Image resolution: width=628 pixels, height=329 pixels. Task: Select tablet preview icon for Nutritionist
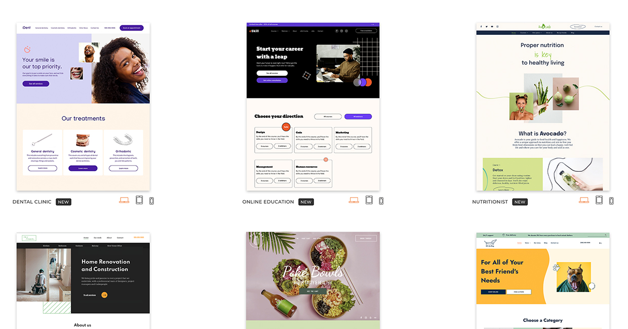pyautogui.click(x=599, y=200)
